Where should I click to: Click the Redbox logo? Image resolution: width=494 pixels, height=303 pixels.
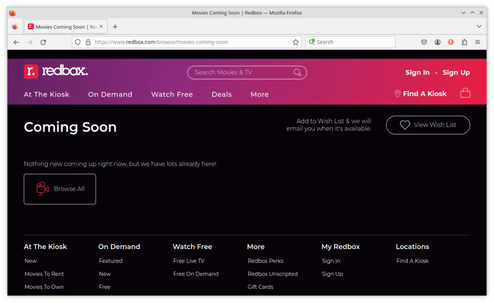coord(56,71)
